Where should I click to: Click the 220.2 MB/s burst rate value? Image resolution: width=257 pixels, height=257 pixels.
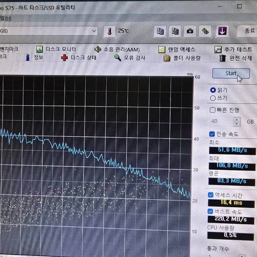coord(231,220)
